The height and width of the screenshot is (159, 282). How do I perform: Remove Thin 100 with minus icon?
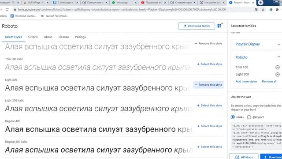pos(278,67)
